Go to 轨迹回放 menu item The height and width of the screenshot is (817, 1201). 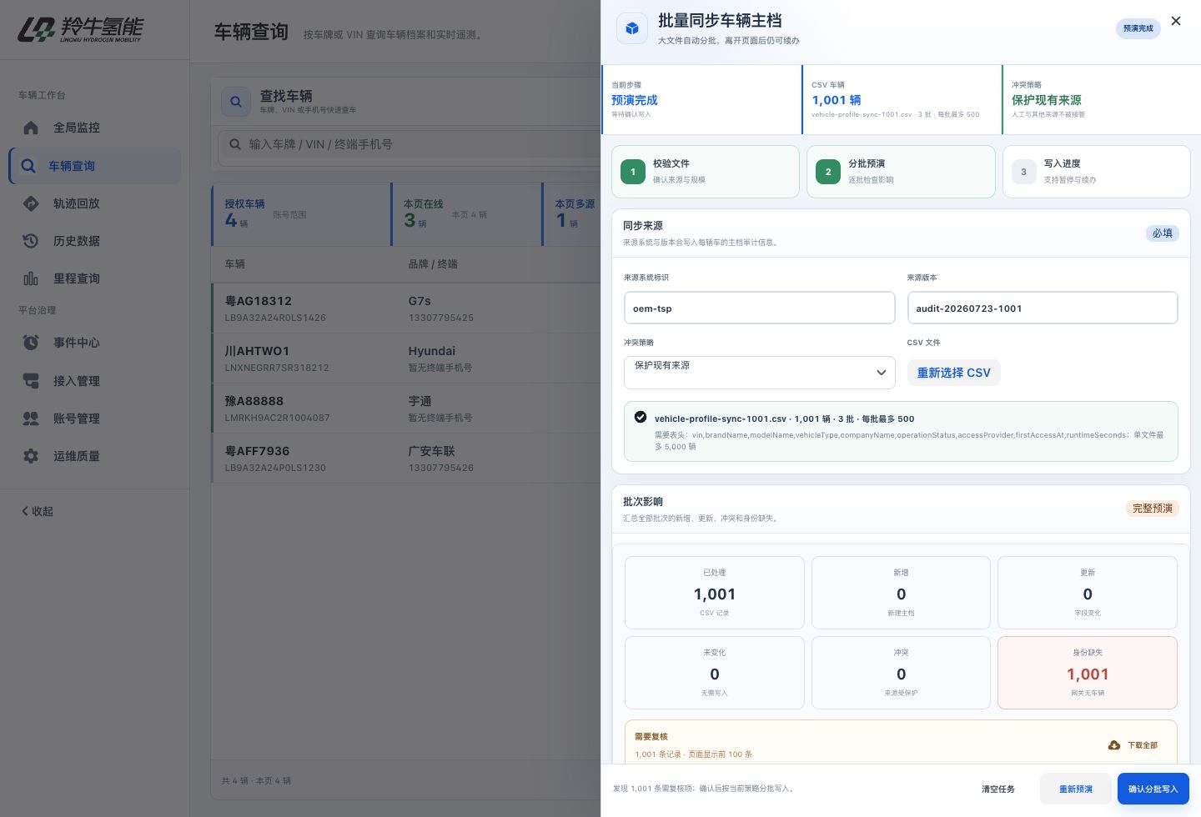point(95,203)
